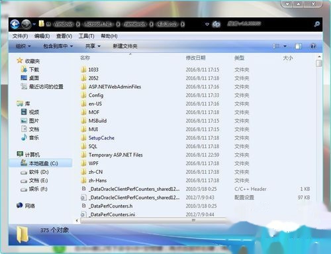331x254 pixels.
Task: Open the 编辑(E) menu
Action: [42, 36]
